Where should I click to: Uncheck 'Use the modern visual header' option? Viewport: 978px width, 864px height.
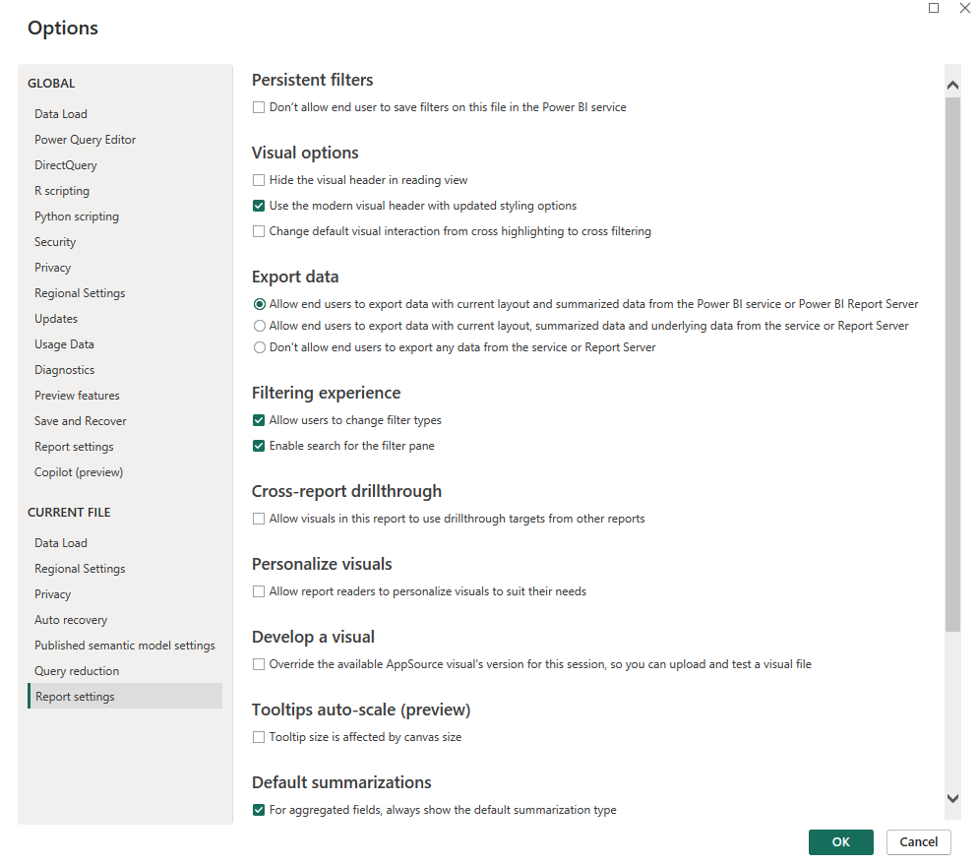[259, 206]
